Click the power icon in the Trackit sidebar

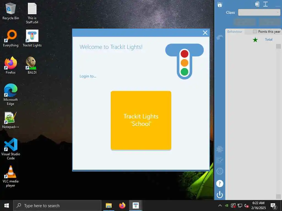click(219, 195)
